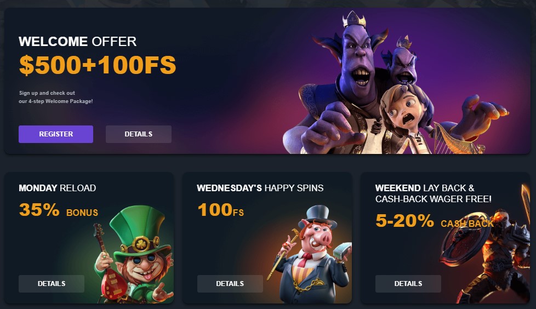The height and width of the screenshot is (309, 536).
Task: Click the 100FS orange text
Action: pos(221,210)
